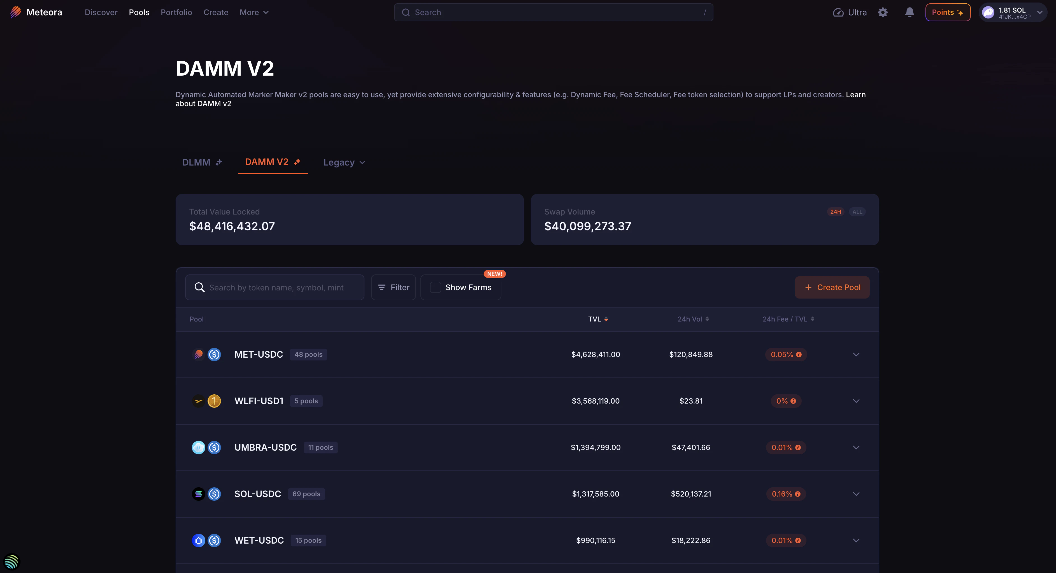Expand the UMBRA-USDC pool row
Viewport: 1056px width, 573px height.
[856, 448]
